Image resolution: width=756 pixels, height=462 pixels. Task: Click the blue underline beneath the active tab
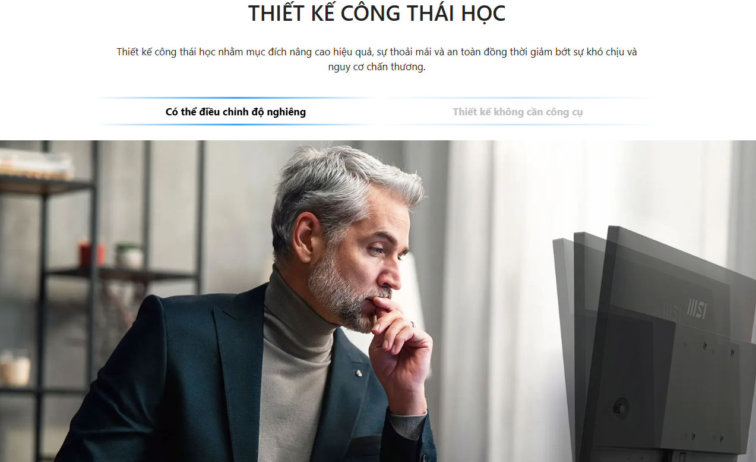236,125
